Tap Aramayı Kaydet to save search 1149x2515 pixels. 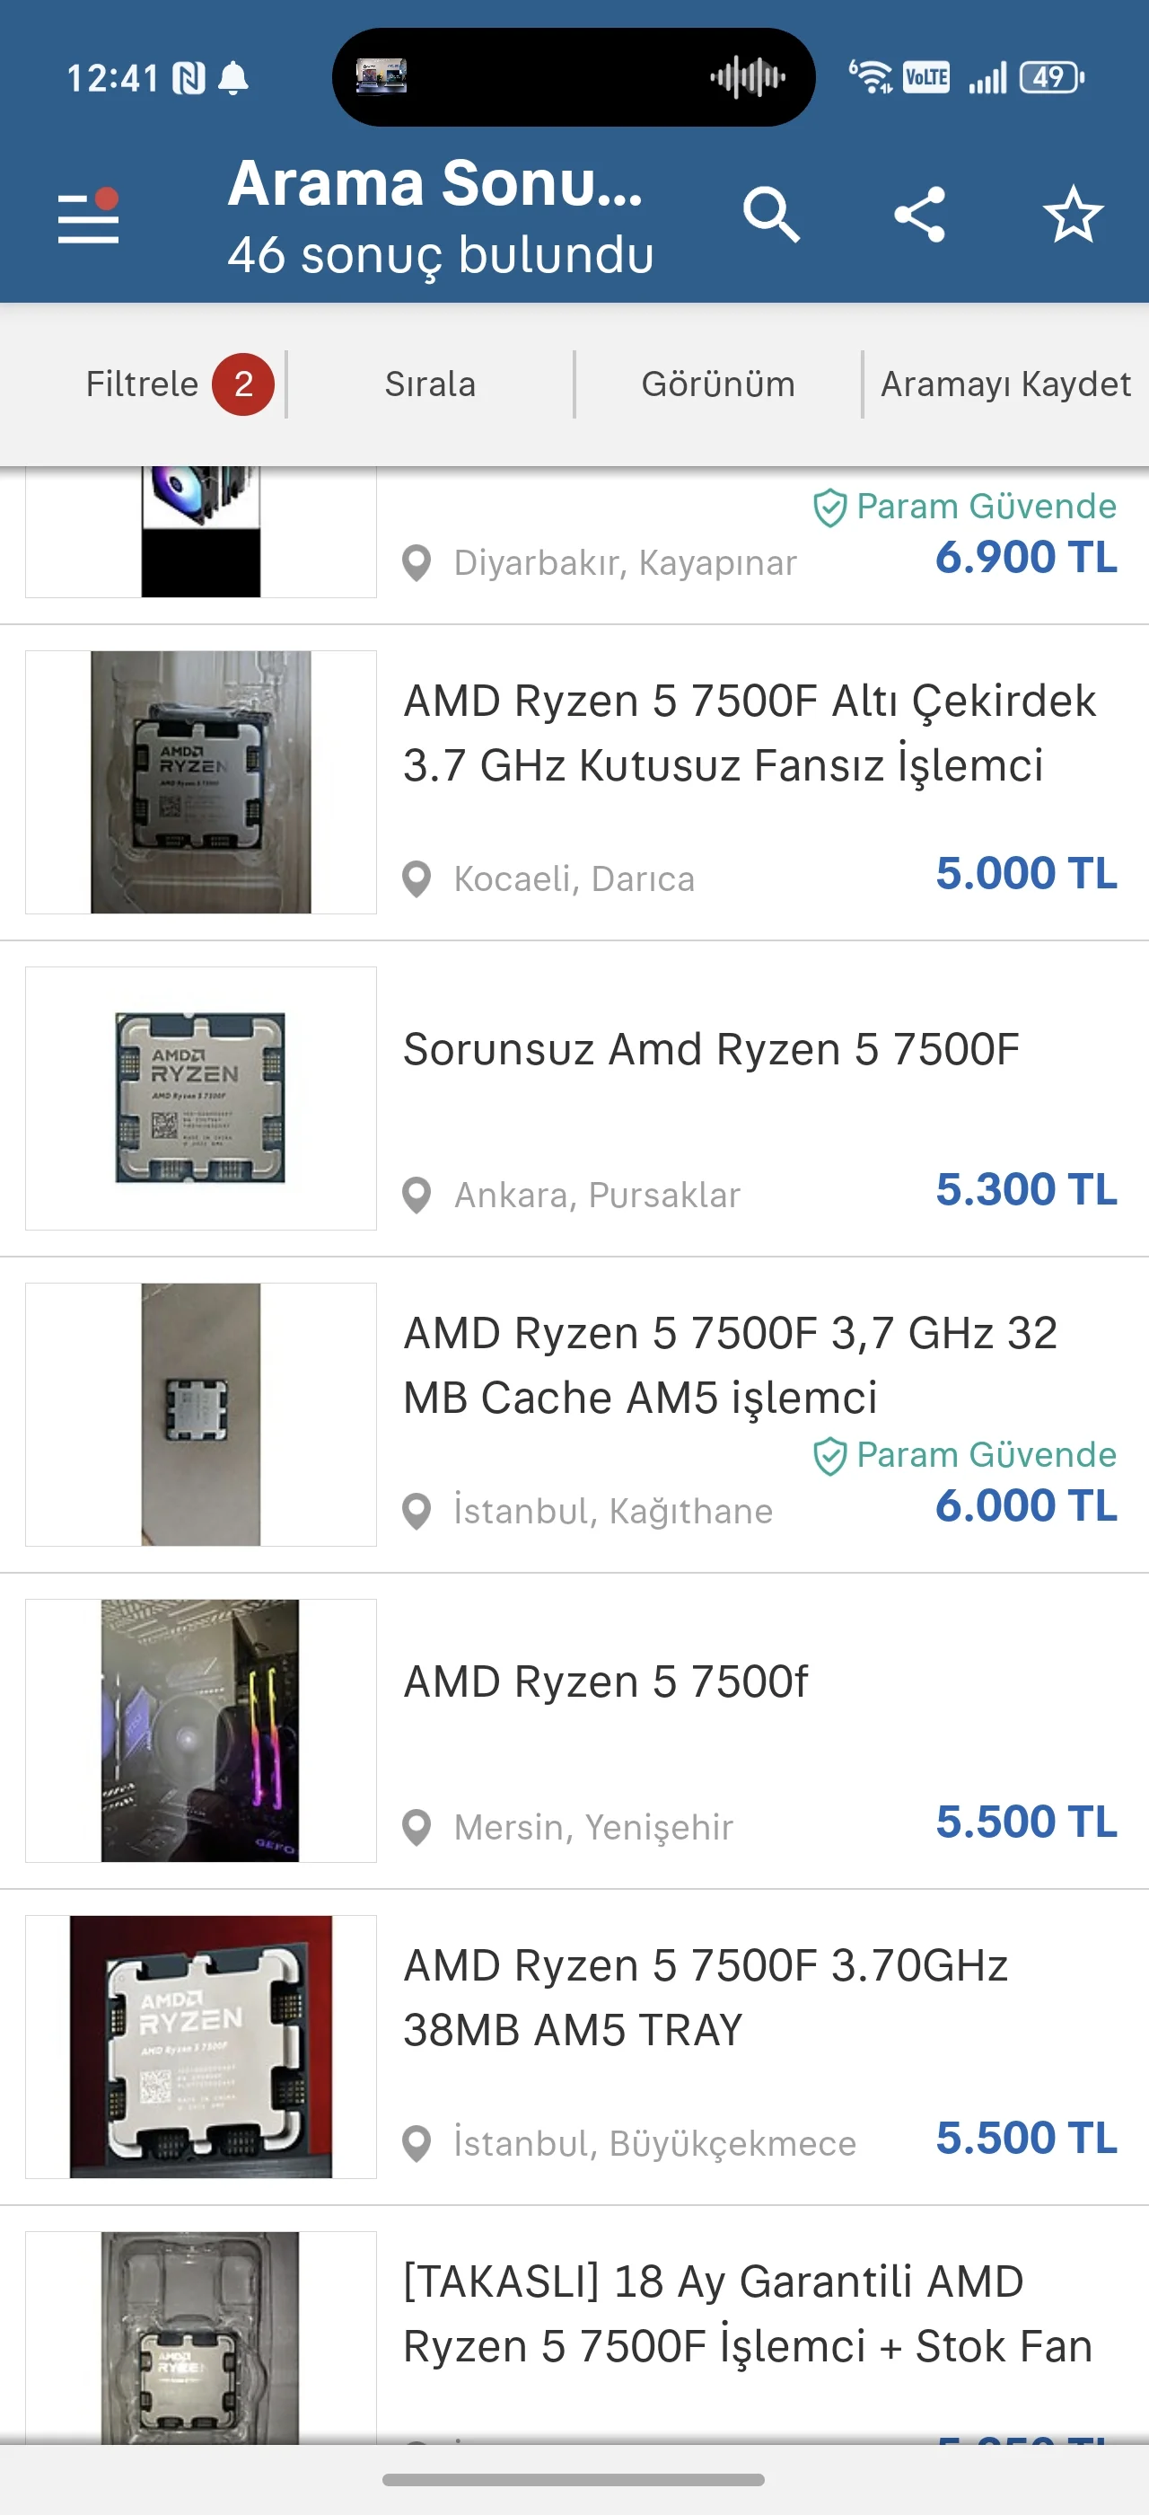(1005, 384)
